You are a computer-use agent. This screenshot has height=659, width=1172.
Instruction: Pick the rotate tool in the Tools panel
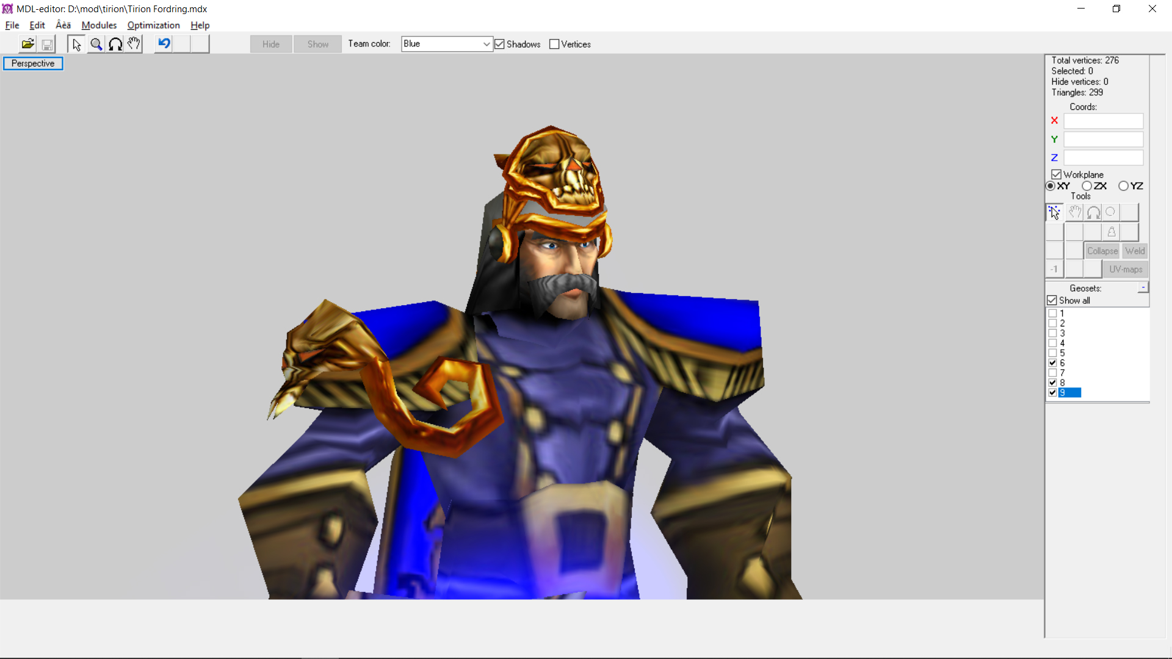(x=1093, y=212)
